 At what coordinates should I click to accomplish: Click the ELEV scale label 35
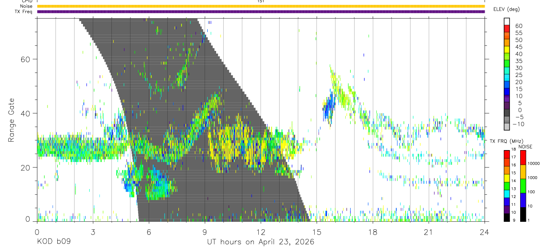click(x=518, y=61)
